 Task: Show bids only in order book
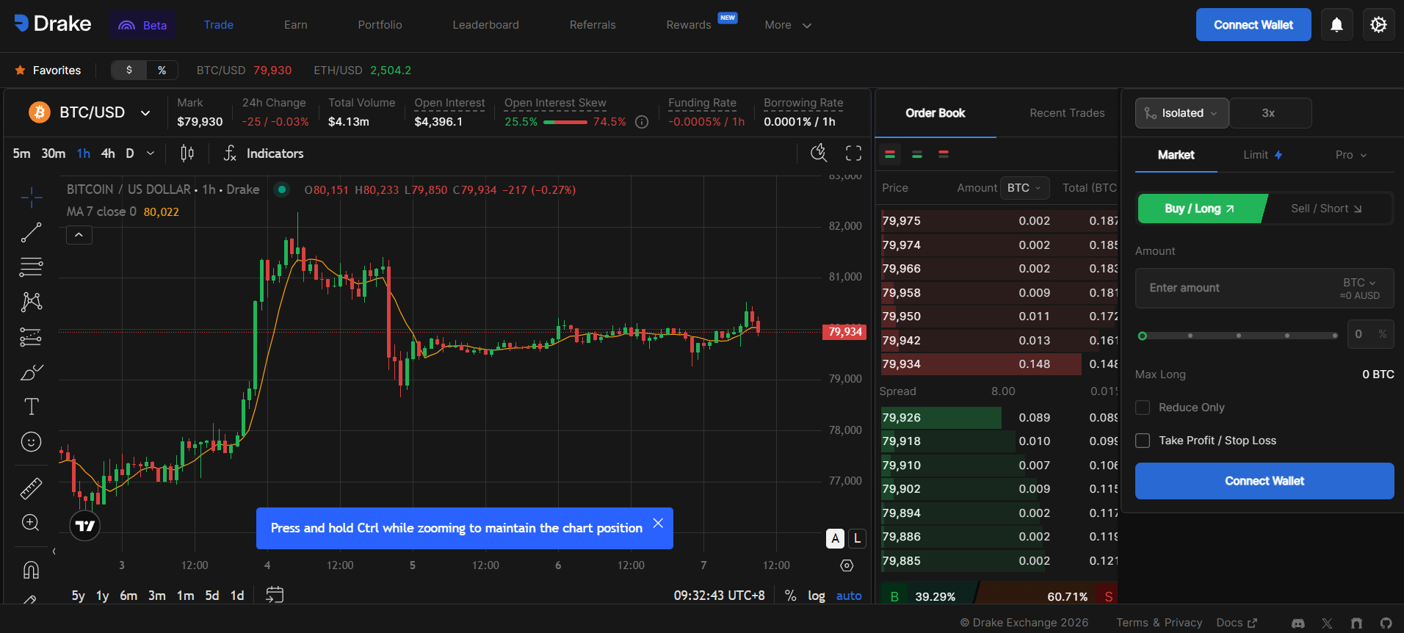point(917,154)
